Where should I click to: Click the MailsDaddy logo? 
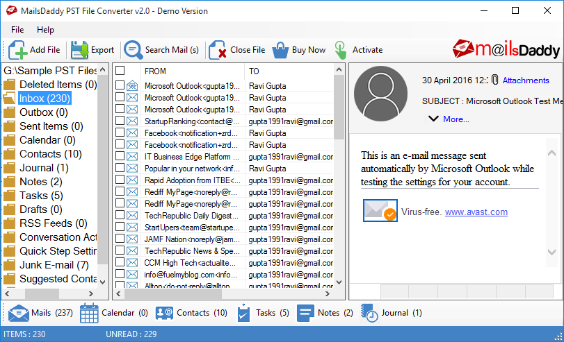pos(506,49)
